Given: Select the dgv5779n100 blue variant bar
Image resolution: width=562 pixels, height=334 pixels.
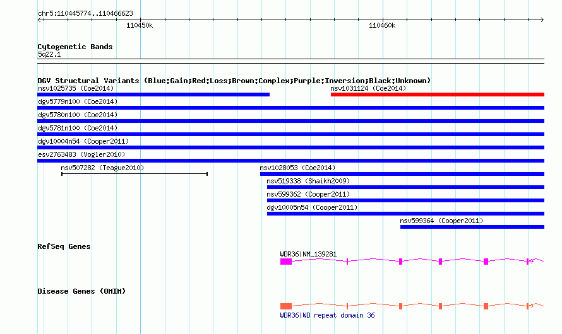Looking at the screenshot, I should click(x=290, y=108).
